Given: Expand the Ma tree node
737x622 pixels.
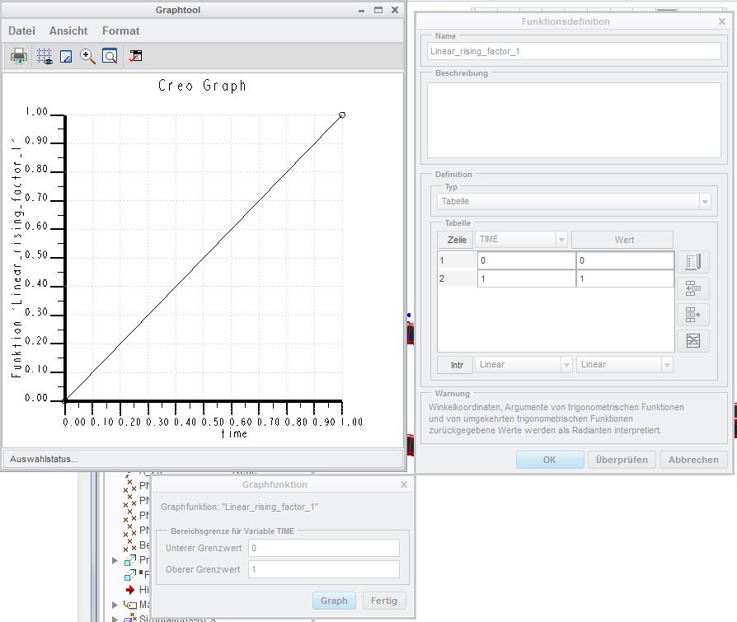Looking at the screenshot, I should click(x=115, y=605).
